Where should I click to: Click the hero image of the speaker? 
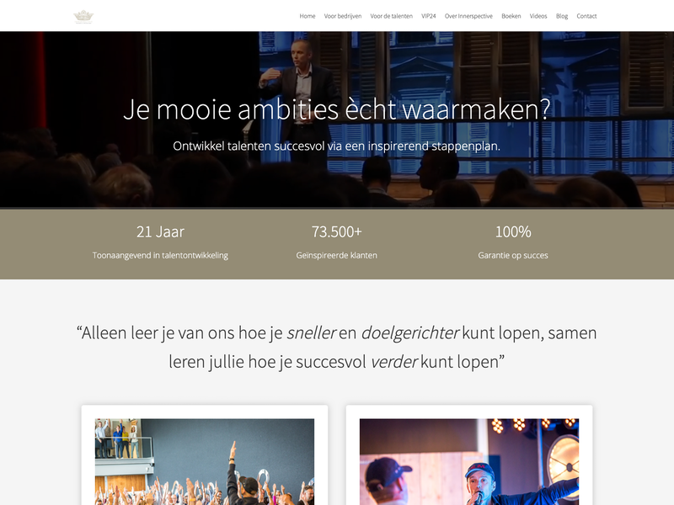336,120
